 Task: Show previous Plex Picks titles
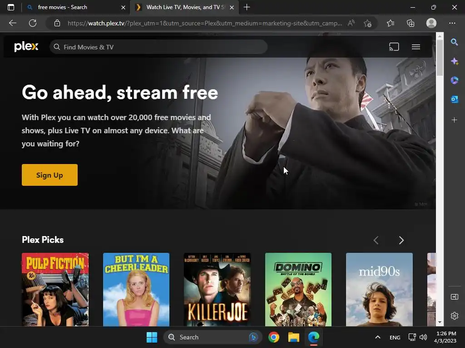(x=376, y=240)
